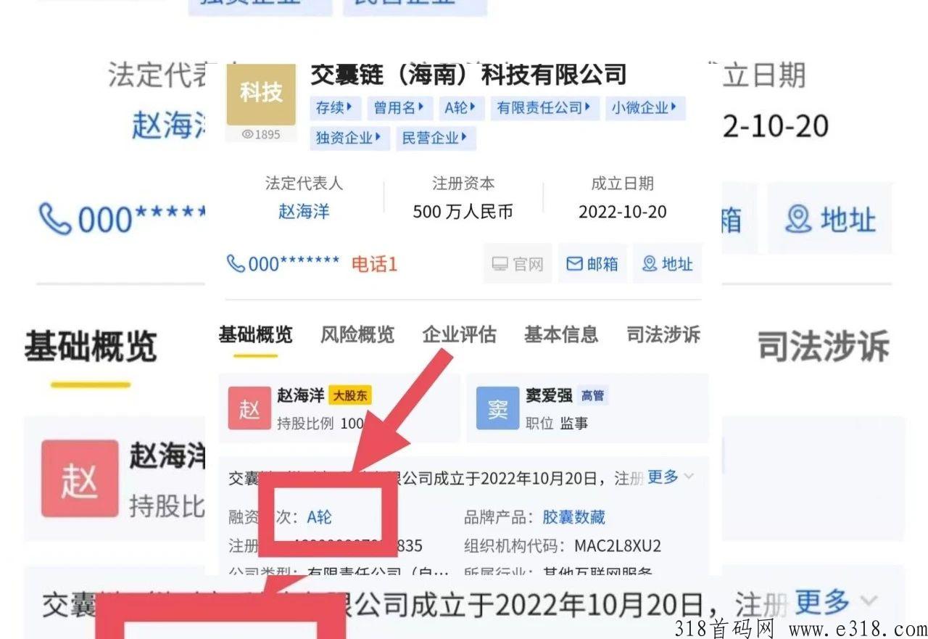The width and height of the screenshot is (928, 639).
Task: Click the gold 科技 company logo
Action: click(261, 94)
